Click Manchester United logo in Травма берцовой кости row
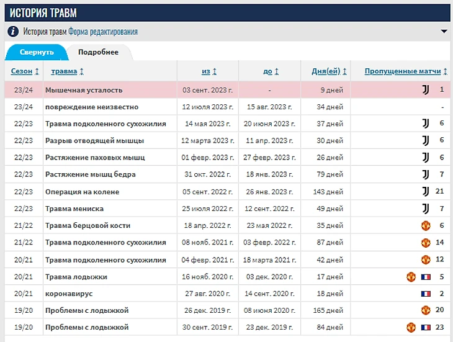The image size is (453, 342). (x=426, y=226)
